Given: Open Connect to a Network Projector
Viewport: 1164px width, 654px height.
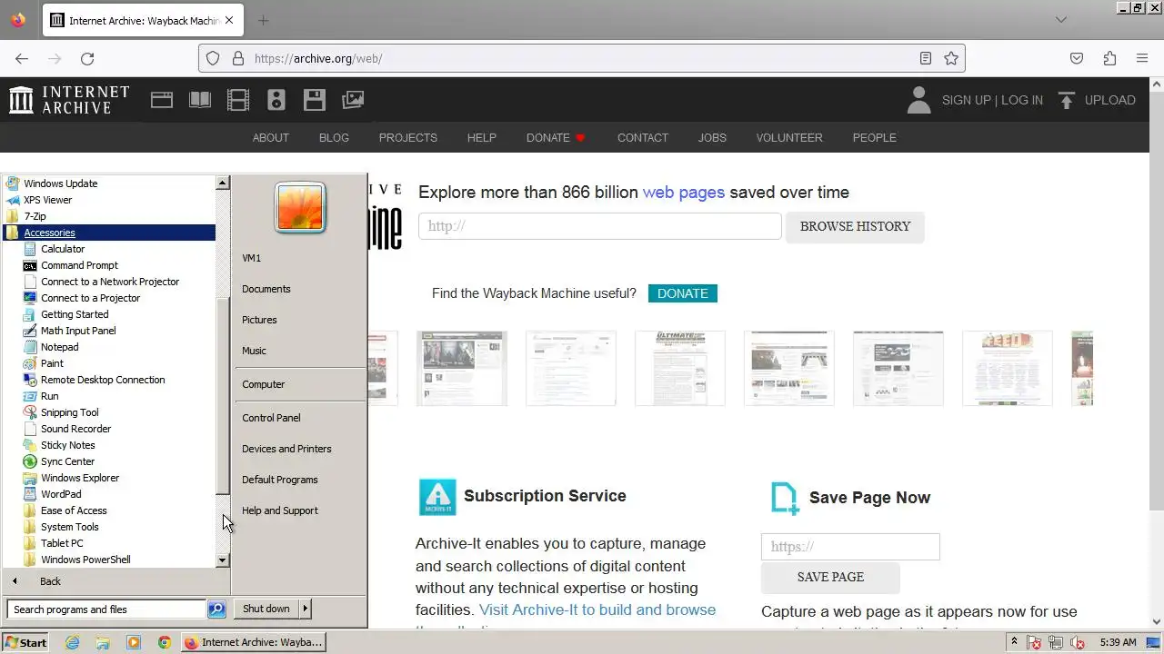Looking at the screenshot, I should tap(109, 282).
